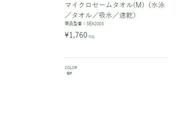Click the 速乾 keyword in title
This screenshot has height=140, width=186.
126,15
